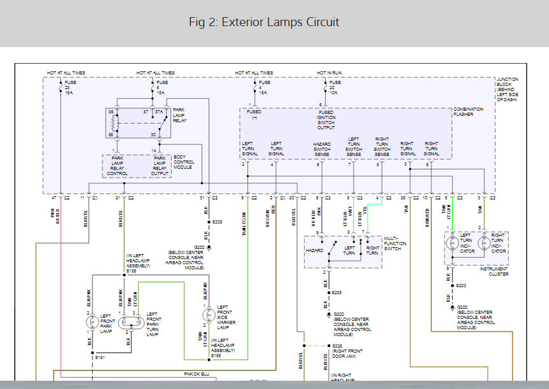
Task: Click the left front park/turn lamp symbol
Action: pyautogui.click(x=131, y=322)
